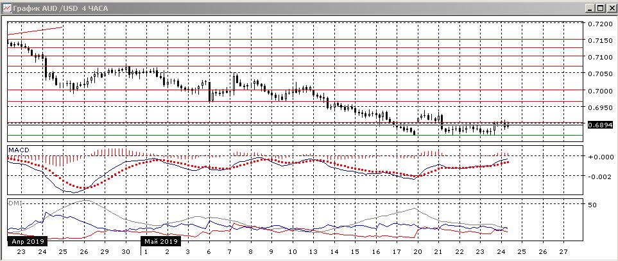
Task: Maximize the AUD/USD chart window
Action: coord(599,8)
